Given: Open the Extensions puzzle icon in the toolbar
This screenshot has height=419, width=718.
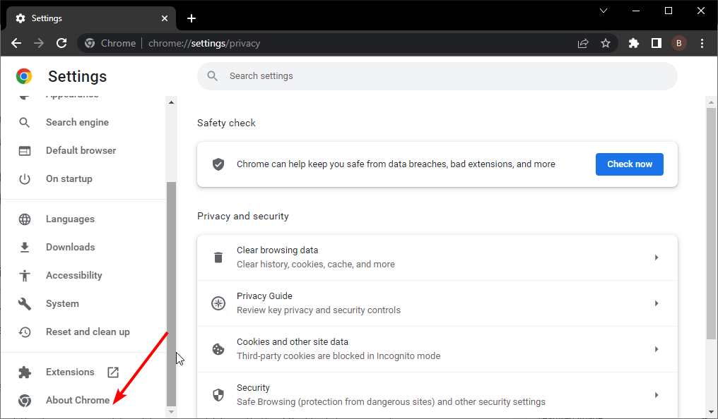Looking at the screenshot, I should tap(634, 44).
